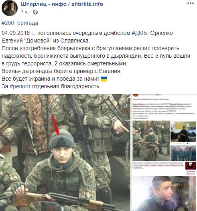Open the #200_бригада hashtag
This screenshot has height=211, width=197.
20,23
